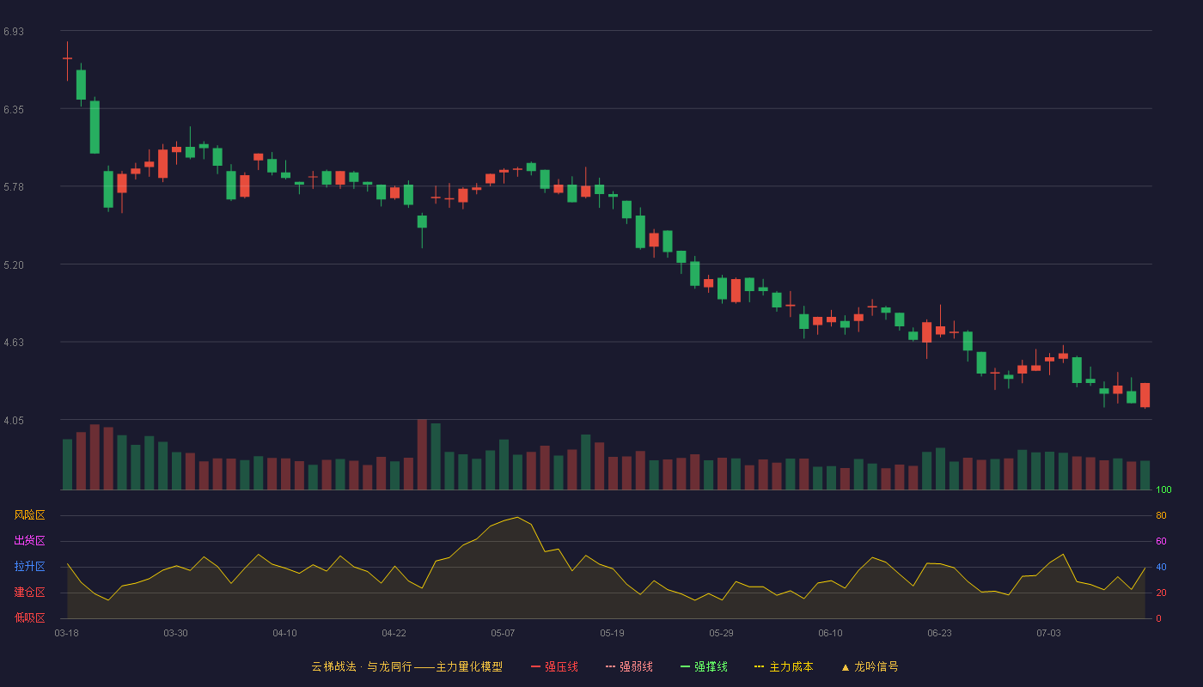Viewport: 1203px width, 687px height.
Task: Click the magenta 60 indicator axis value
Action: (x=1161, y=542)
